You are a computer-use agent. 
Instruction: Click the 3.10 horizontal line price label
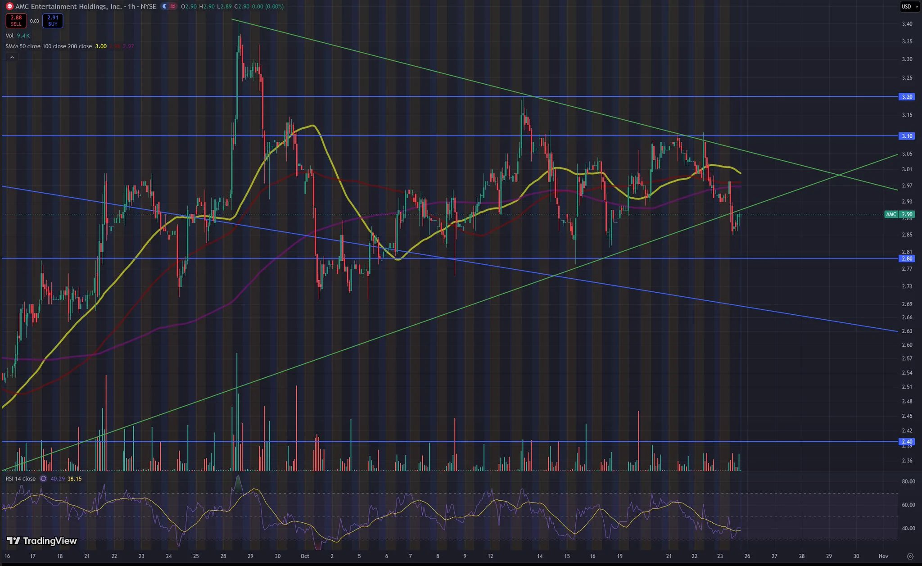tap(907, 136)
